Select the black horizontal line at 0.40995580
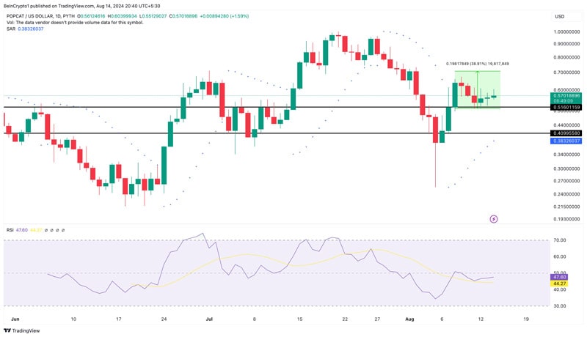587x337 pixels. click(220, 133)
